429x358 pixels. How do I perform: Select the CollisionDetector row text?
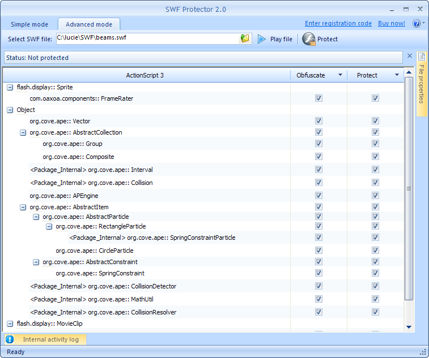click(103, 286)
